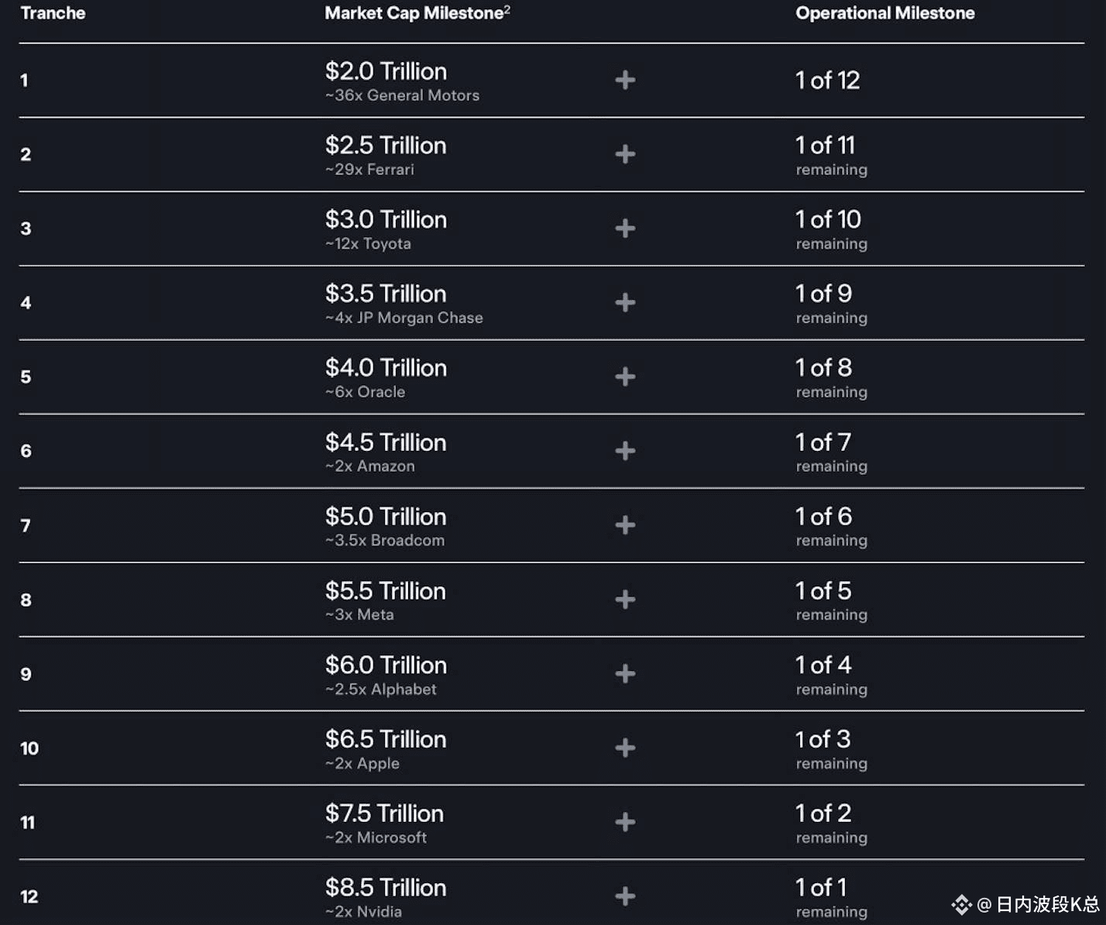
Task: Click the Binance logo watermark icon
Action: [962, 904]
